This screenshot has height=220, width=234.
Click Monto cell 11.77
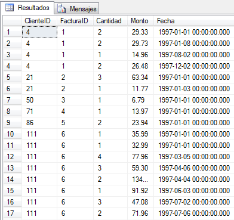pos(140,89)
